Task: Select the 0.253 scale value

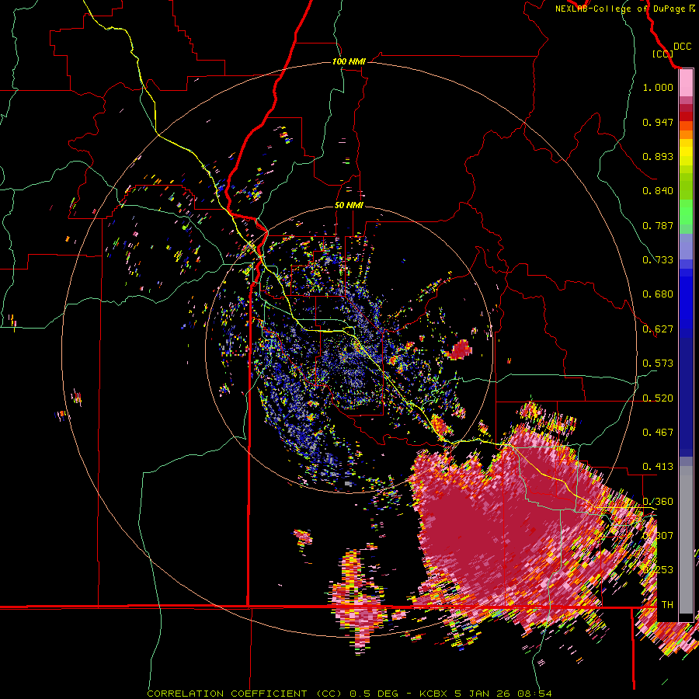Action: pyautogui.click(x=659, y=570)
